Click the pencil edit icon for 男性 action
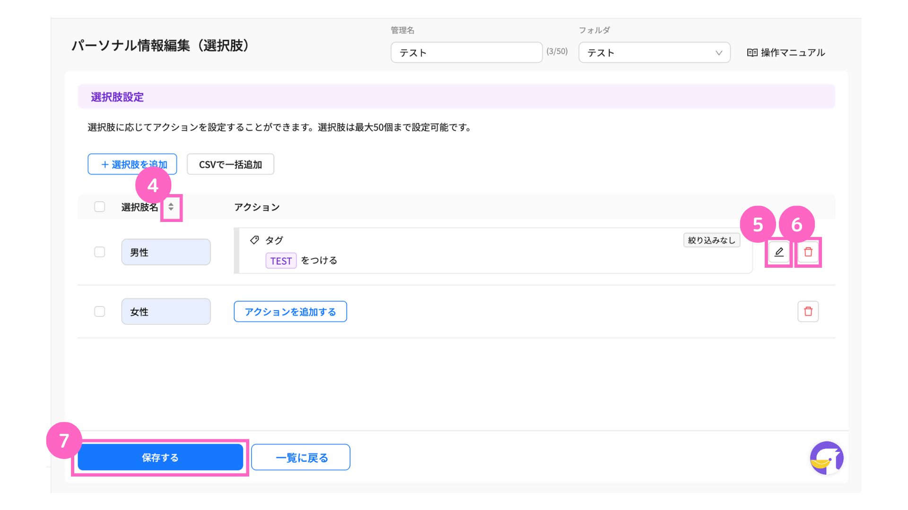908x510 pixels. 779,252
